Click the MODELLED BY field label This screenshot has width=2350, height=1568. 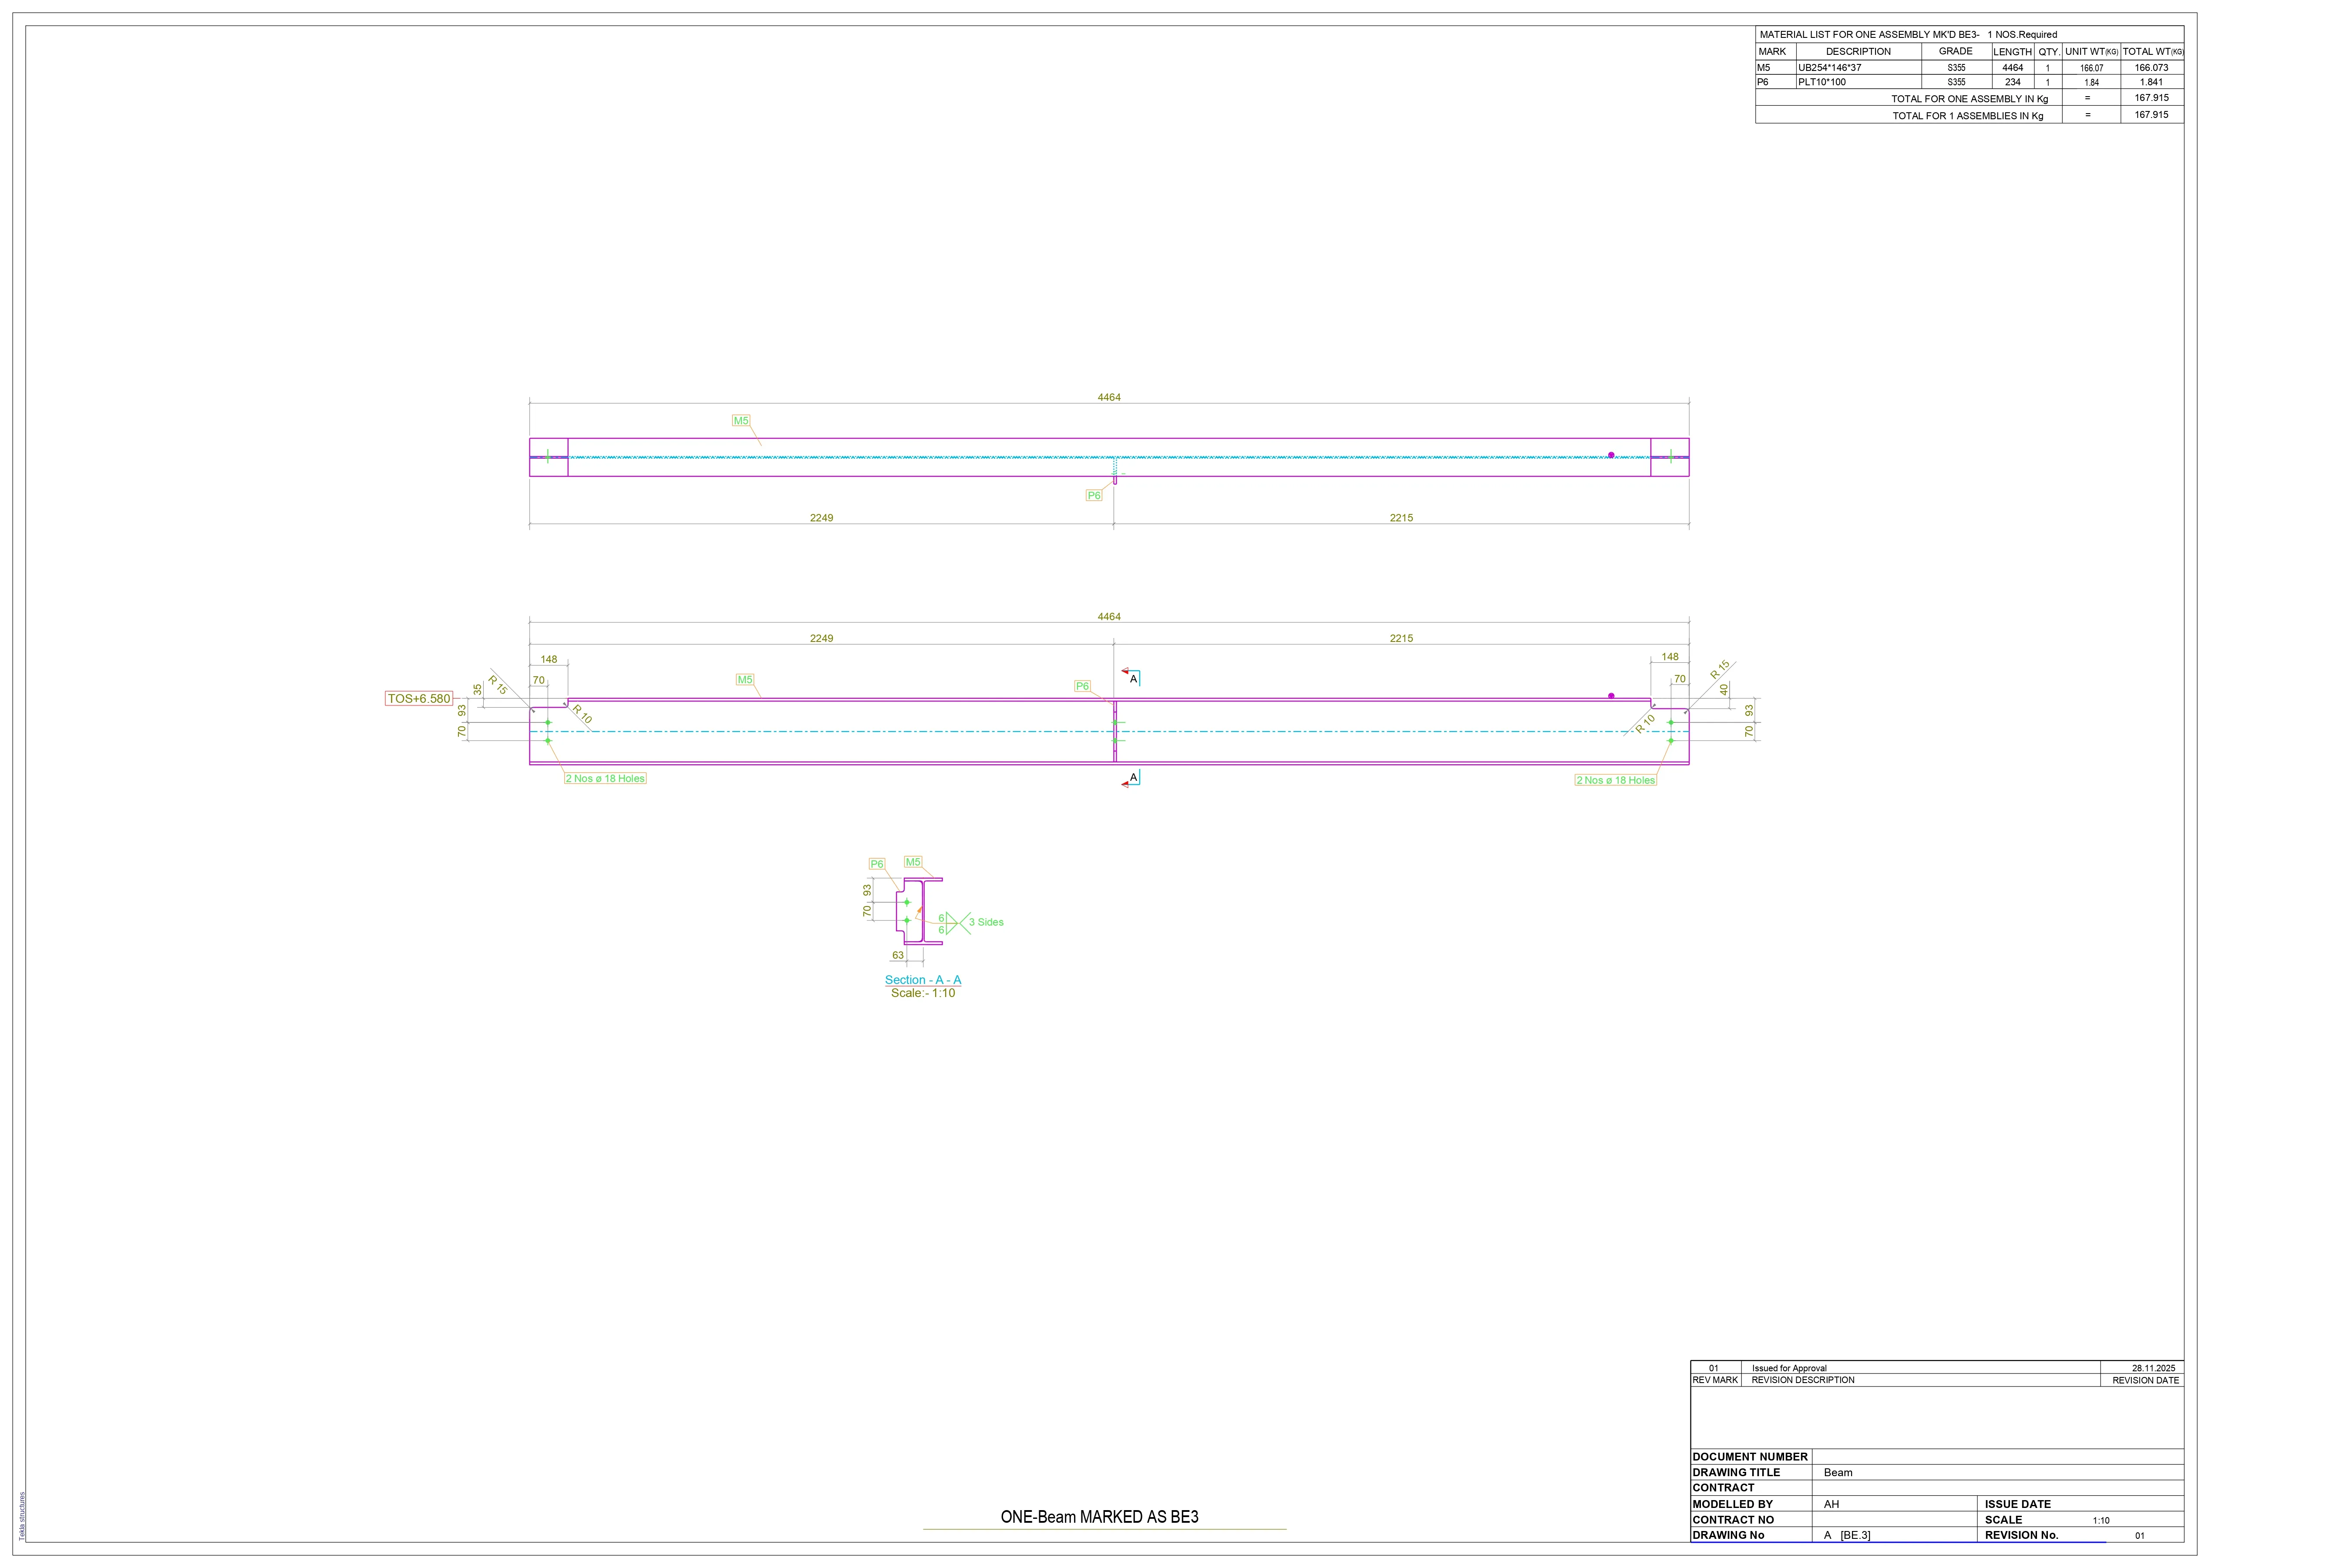(1733, 1504)
